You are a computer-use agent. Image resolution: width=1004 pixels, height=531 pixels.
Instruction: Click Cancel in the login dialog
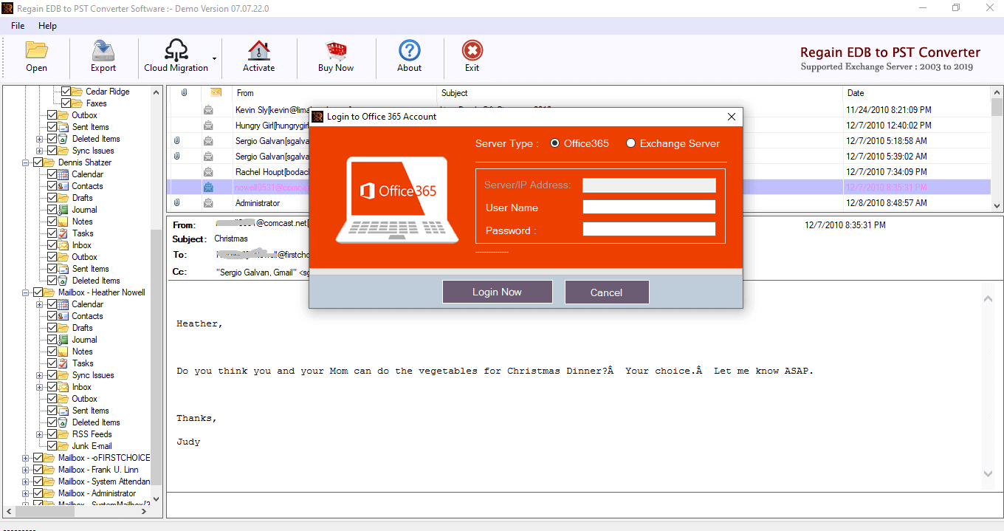pyautogui.click(x=607, y=292)
